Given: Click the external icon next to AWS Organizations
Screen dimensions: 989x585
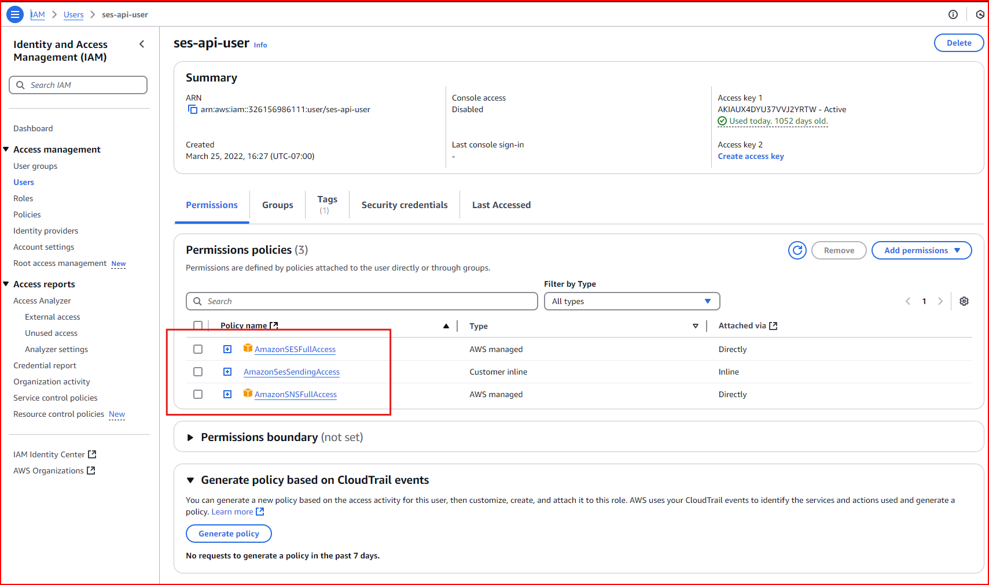Looking at the screenshot, I should point(91,471).
